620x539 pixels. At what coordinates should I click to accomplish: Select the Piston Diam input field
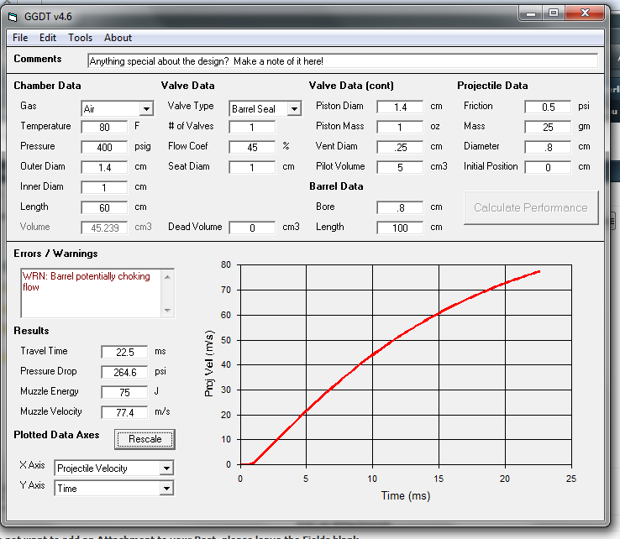point(400,107)
